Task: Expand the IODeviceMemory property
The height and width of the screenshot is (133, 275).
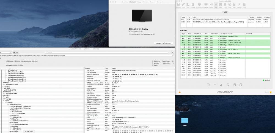Action: tap(86, 114)
